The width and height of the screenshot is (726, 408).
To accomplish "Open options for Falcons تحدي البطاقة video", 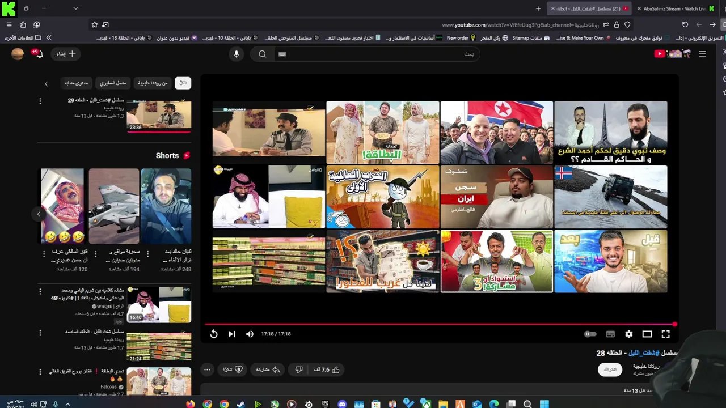I will pos(40,372).
